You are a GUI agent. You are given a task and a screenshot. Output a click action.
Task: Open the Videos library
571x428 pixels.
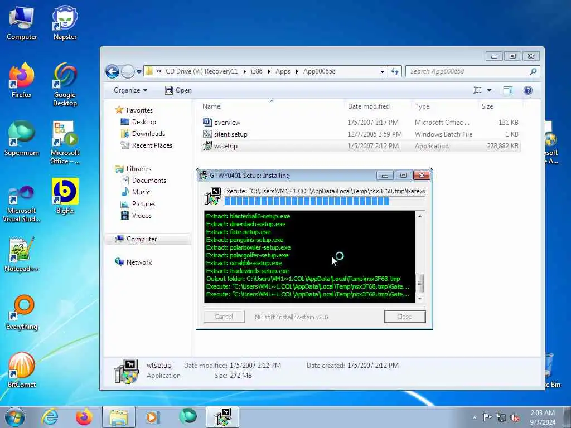tap(142, 216)
